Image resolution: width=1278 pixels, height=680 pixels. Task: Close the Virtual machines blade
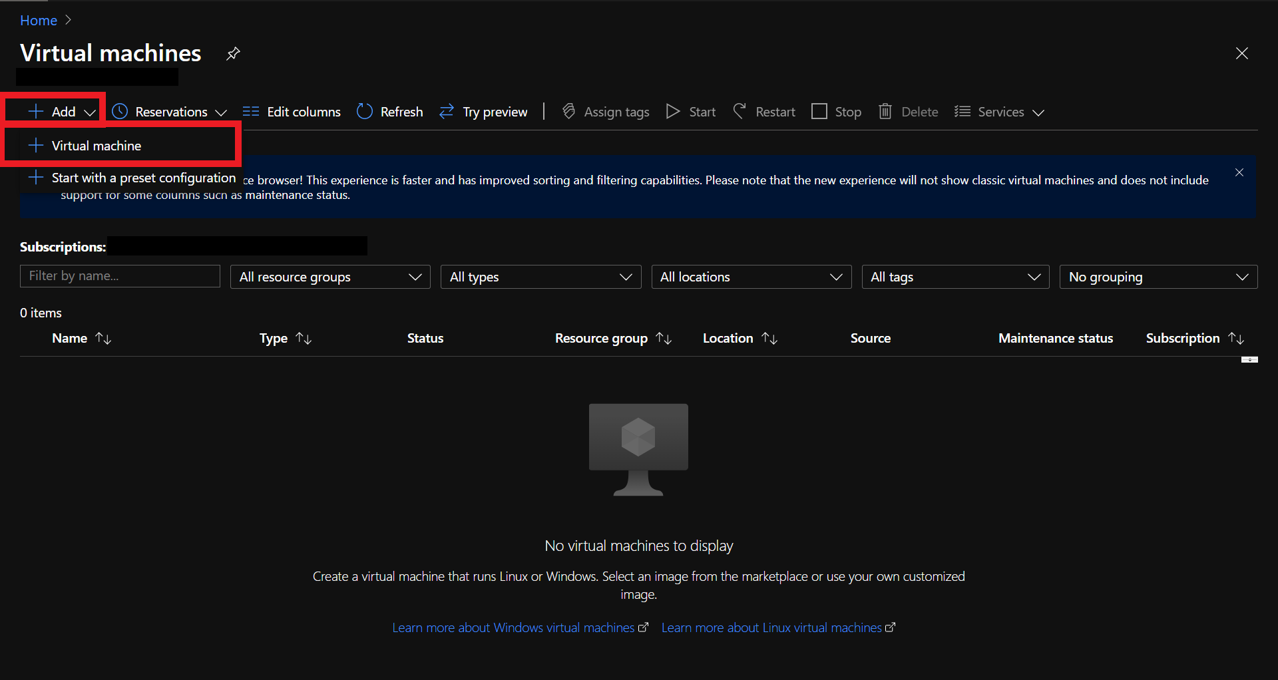click(1241, 53)
